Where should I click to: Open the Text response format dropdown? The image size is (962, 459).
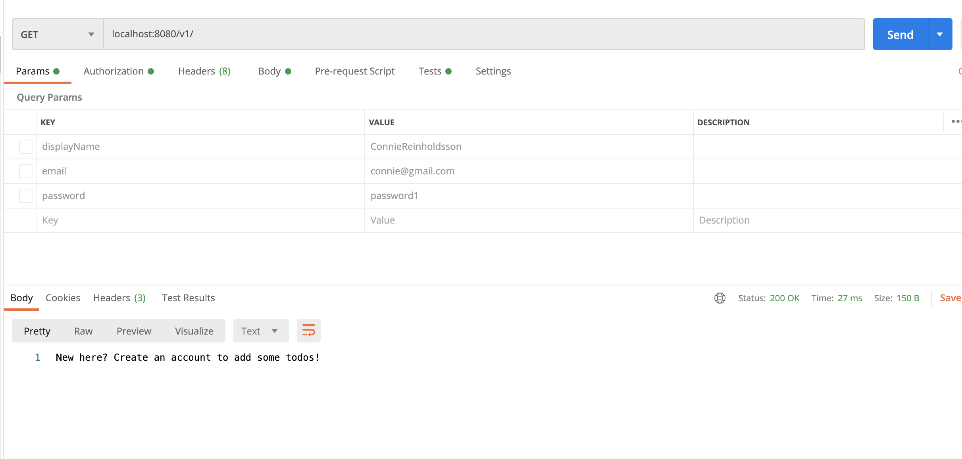point(260,330)
